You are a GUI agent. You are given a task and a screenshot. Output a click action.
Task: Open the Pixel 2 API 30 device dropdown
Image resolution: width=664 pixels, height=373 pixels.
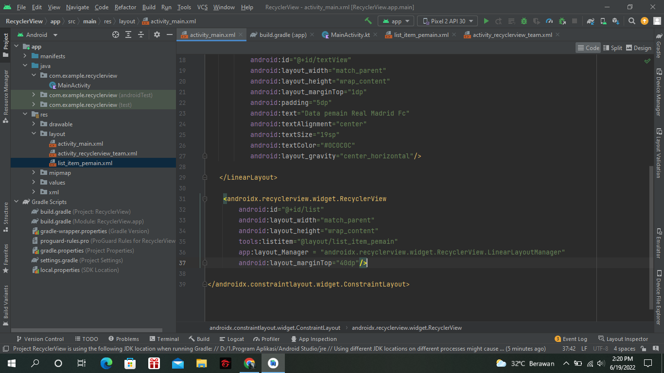pos(447,21)
